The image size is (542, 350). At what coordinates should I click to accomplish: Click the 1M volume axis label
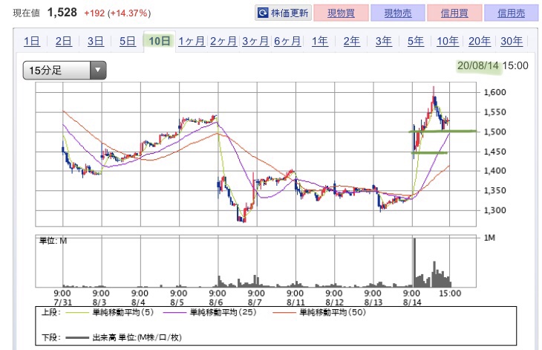(x=489, y=238)
